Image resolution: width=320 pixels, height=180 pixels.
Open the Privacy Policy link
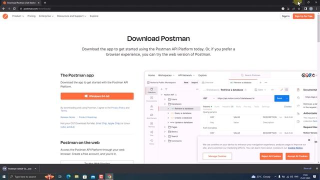click(x=118, y=108)
